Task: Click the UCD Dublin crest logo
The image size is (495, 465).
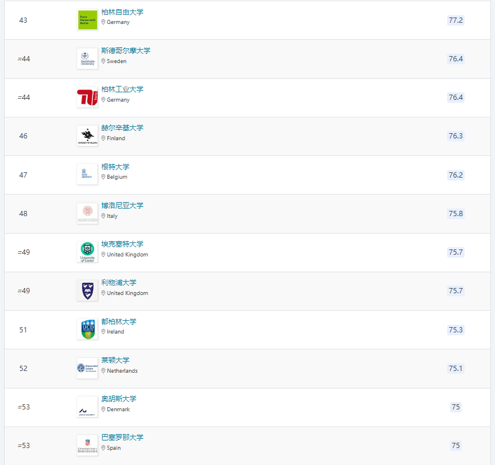Action: [x=87, y=329]
